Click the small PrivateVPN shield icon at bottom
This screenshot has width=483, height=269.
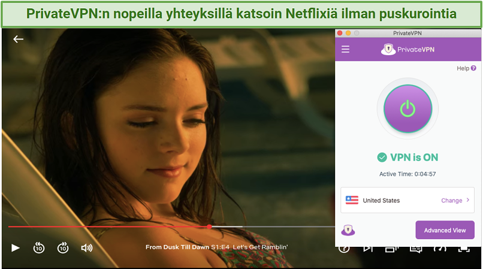(348, 230)
